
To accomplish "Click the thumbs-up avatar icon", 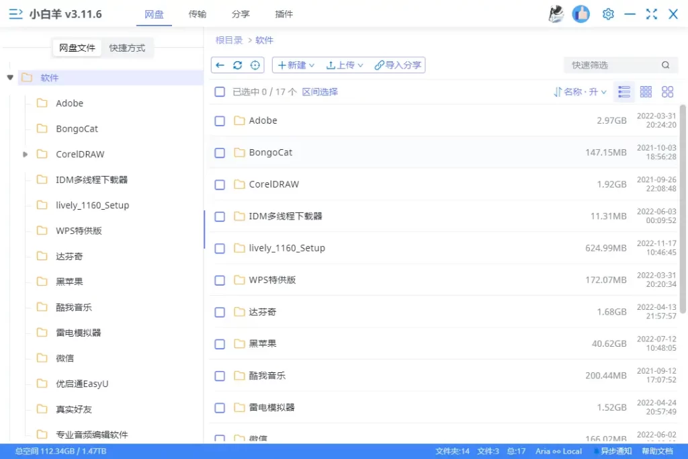I will (x=580, y=13).
